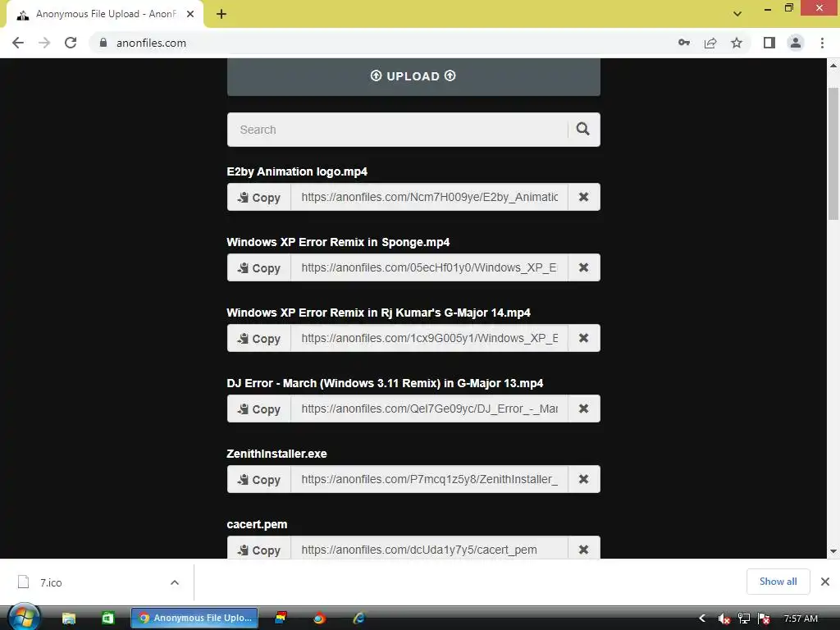Remove ZenithInstaller.exe entry
The image size is (840, 630).
[x=583, y=479]
